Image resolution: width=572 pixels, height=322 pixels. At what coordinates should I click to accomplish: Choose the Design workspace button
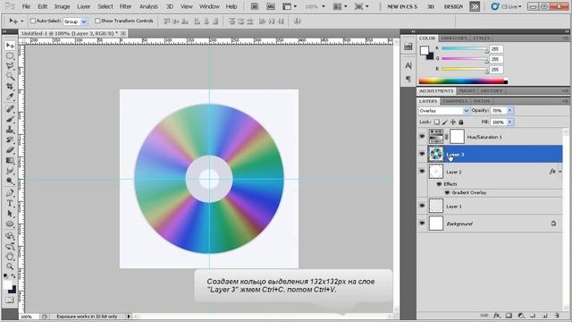pos(453,6)
